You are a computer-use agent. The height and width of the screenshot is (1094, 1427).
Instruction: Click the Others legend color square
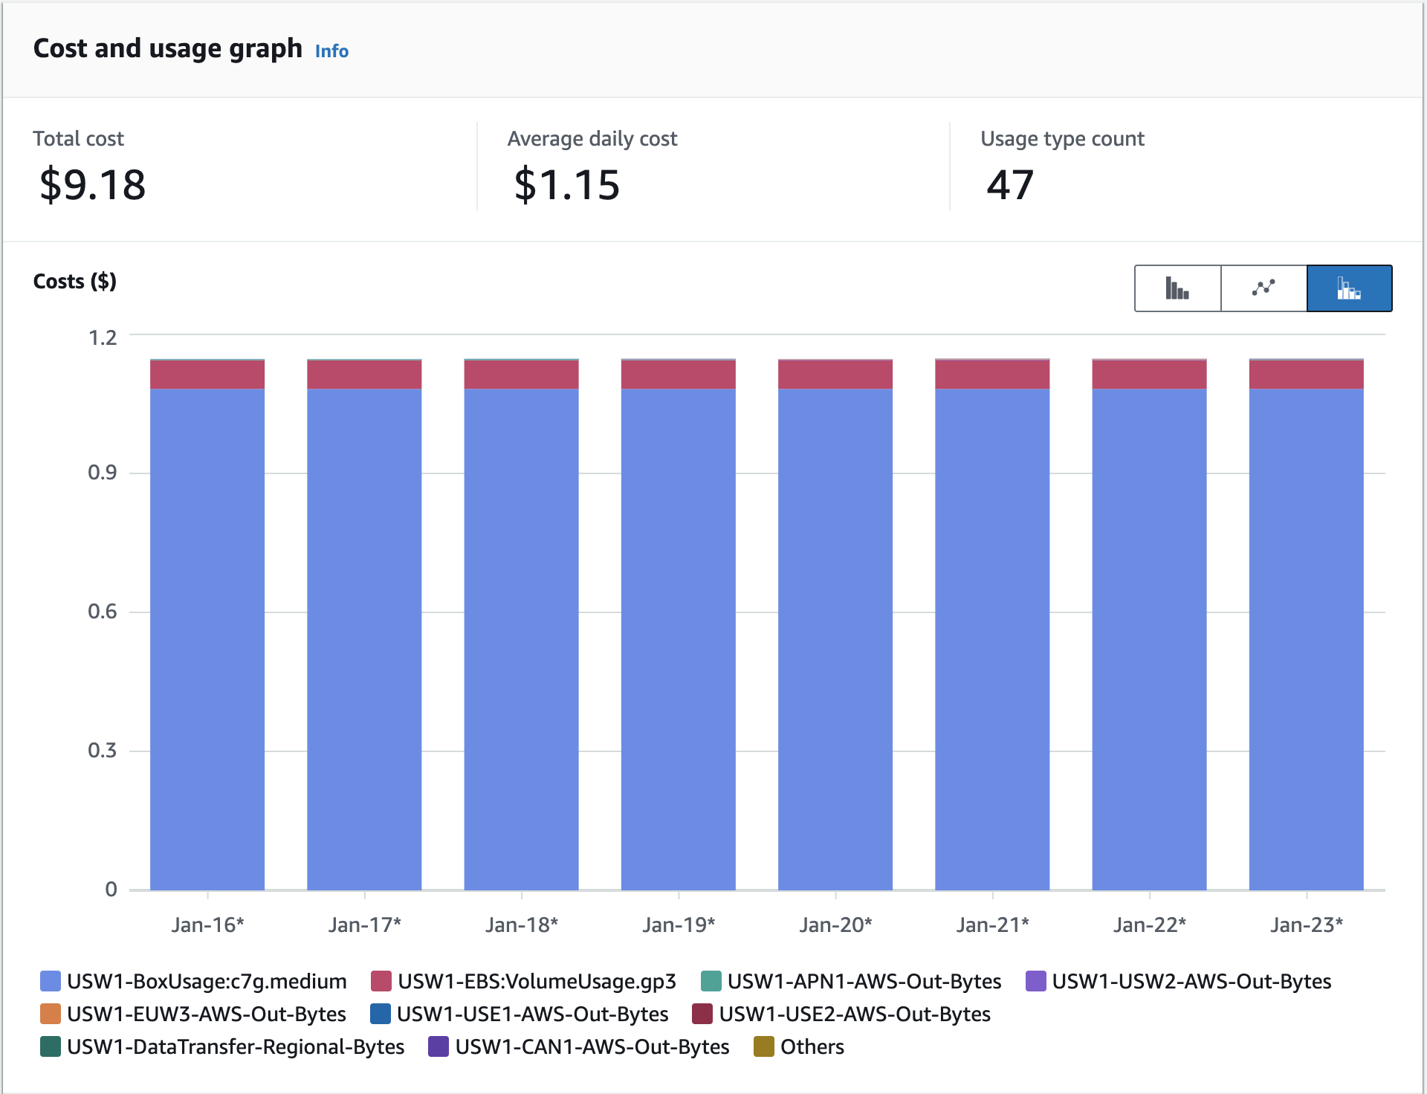tap(763, 1046)
